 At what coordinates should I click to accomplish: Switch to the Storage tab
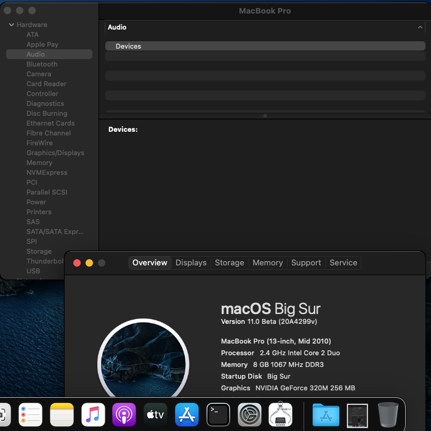point(229,262)
